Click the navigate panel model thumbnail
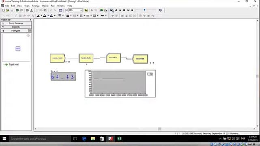This screenshot has height=146, width=260. point(18,49)
